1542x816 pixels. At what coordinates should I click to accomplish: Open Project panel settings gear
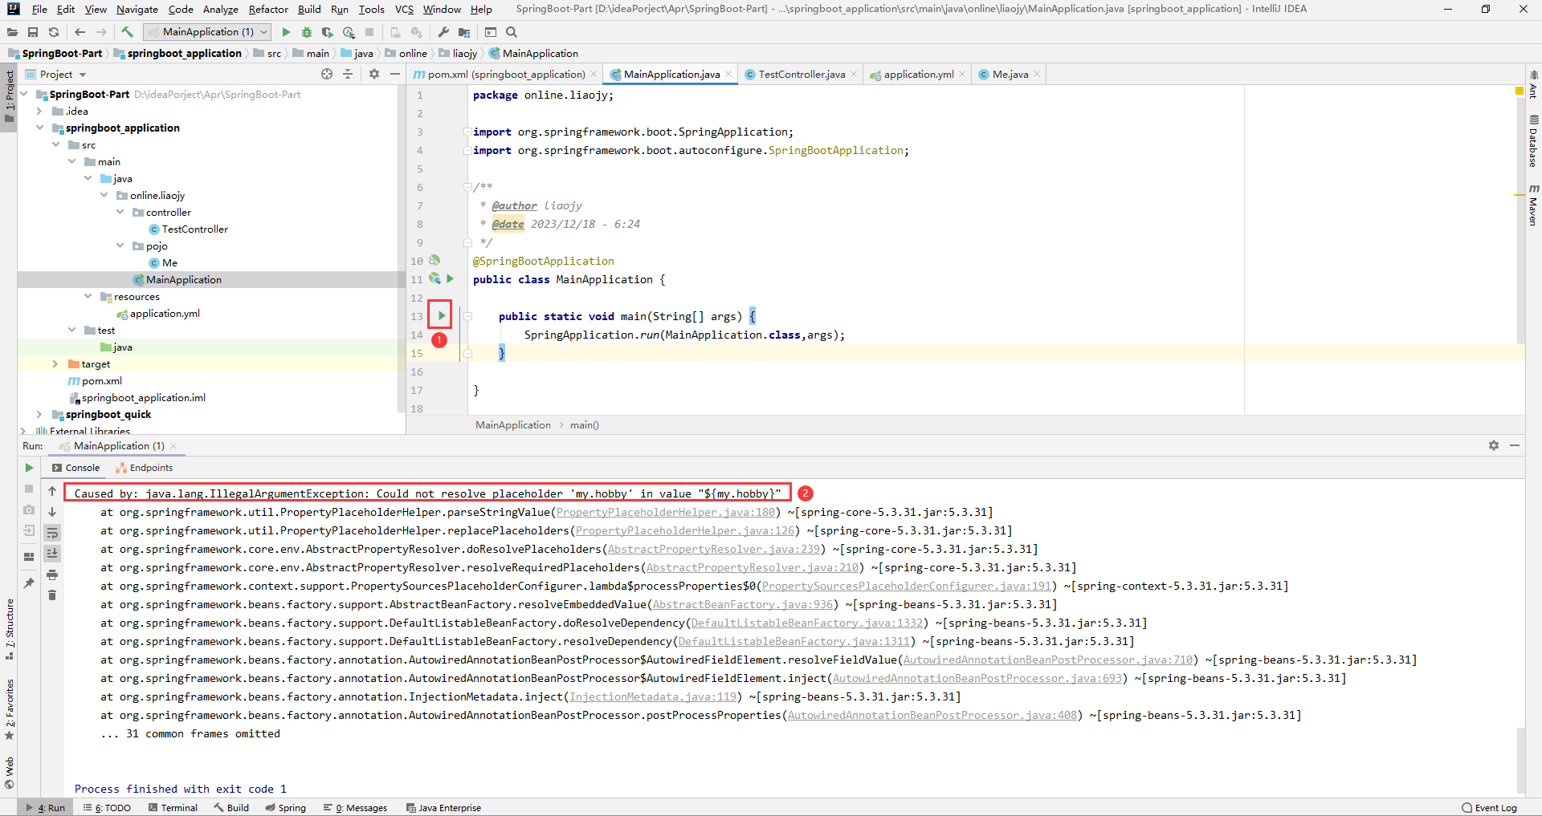coord(374,74)
